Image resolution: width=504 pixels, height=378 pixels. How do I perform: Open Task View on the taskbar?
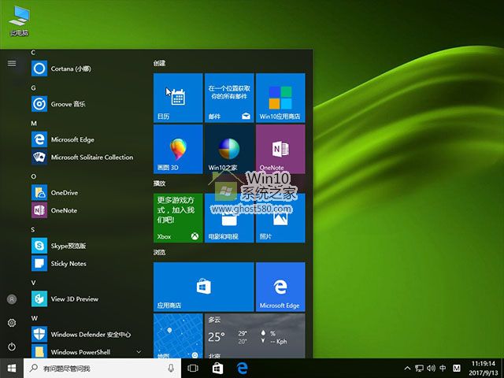click(193, 369)
